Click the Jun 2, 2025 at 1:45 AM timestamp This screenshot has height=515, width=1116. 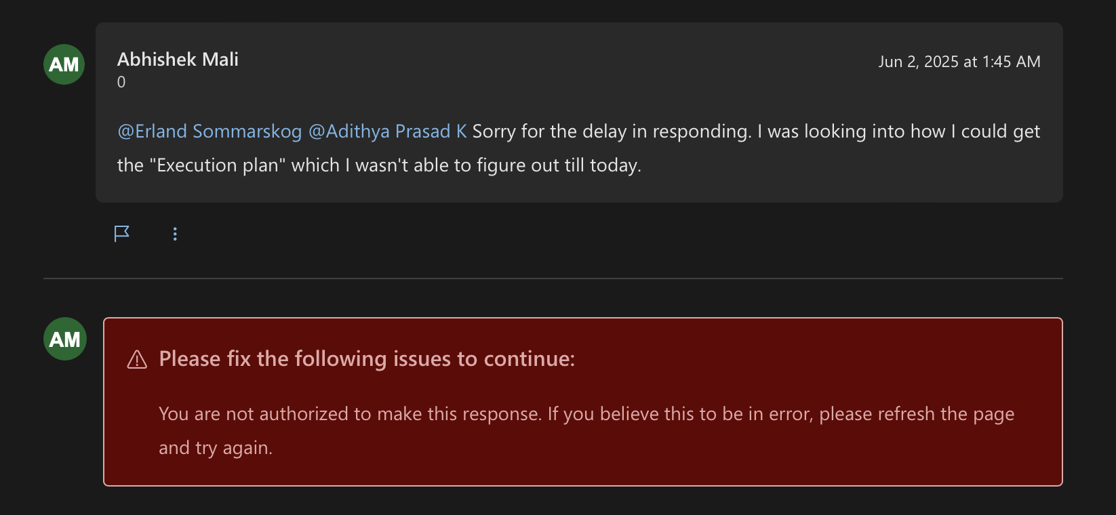pos(959,62)
